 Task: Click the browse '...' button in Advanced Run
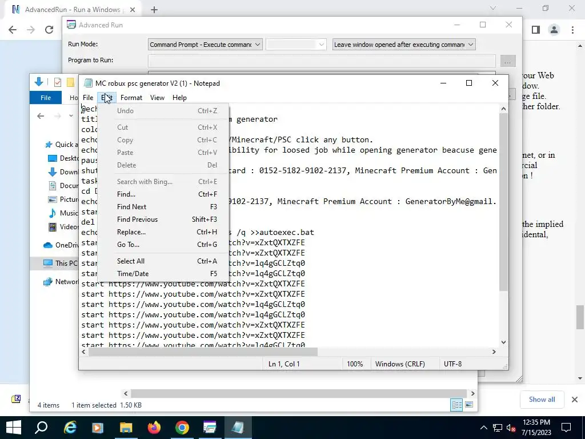pyautogui.click(x=507, y=61)
